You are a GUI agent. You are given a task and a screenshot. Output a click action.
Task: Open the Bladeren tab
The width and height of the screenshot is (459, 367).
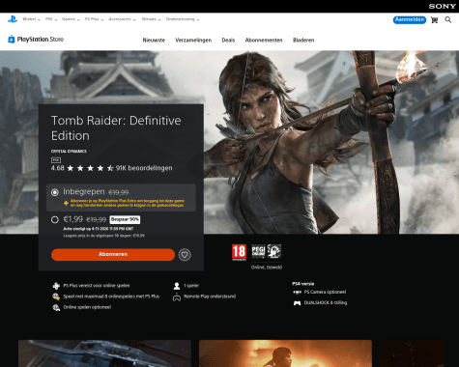(303, 41)
